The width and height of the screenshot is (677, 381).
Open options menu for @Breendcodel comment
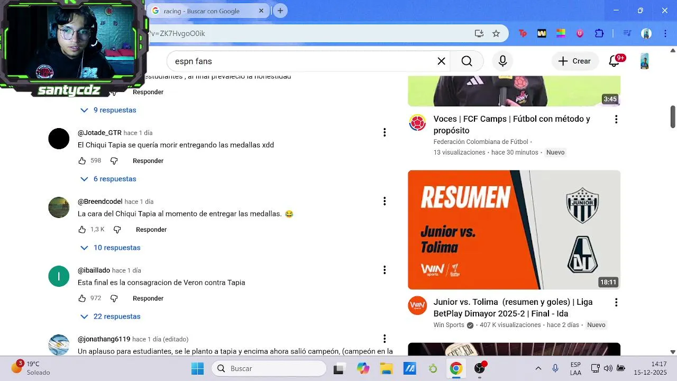385,201
